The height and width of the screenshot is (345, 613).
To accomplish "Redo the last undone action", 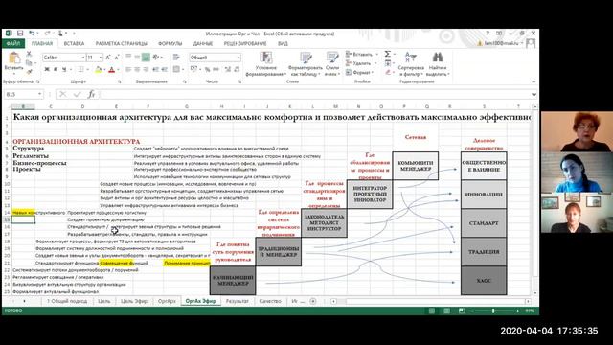I will pos(47,34).
